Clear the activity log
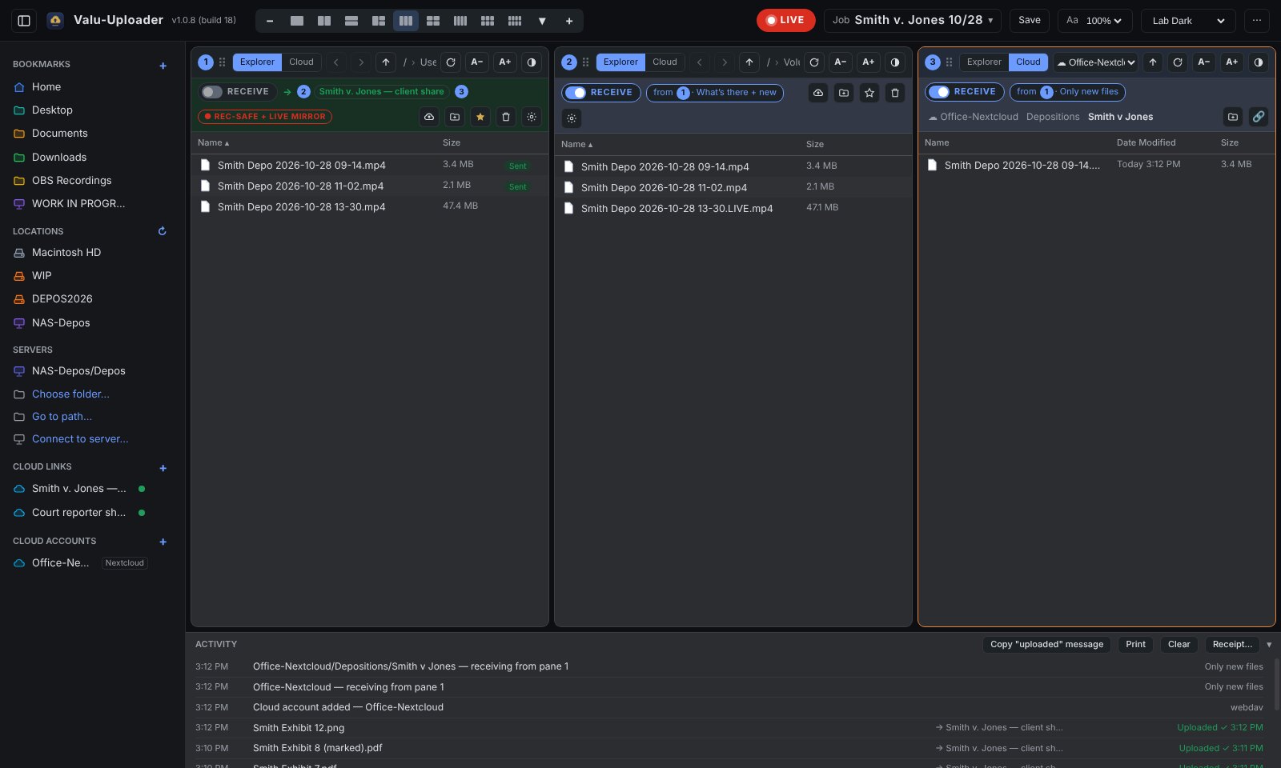 pyautogui.click(x=1179, y=645)
